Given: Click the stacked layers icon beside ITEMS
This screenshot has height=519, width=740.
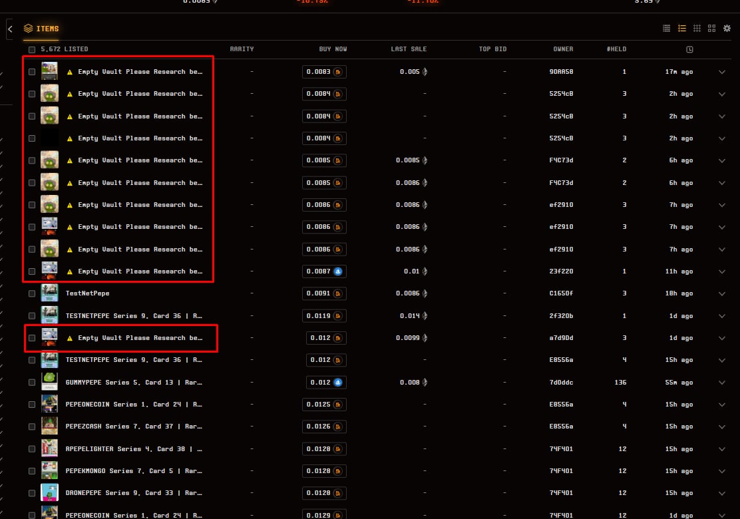Looking at the screenshot, I should click(x=29, y=29).
